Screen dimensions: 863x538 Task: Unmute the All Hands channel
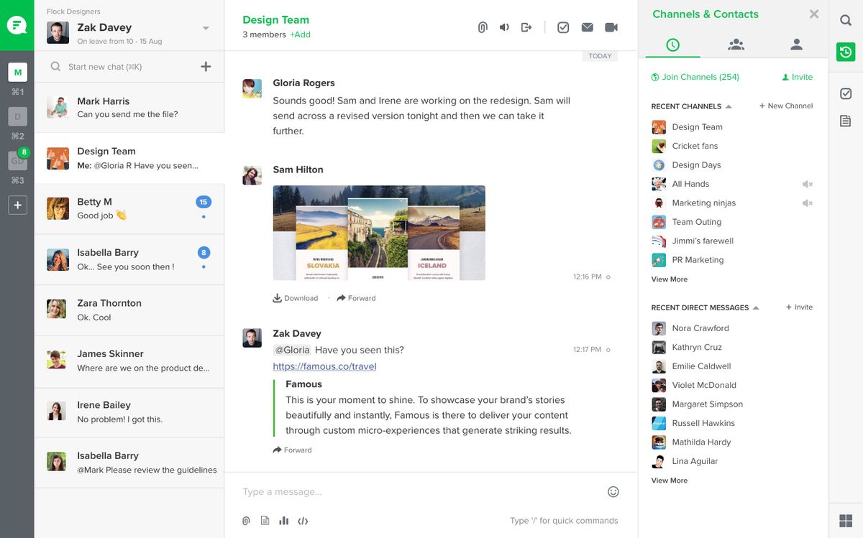click(808, 184)
